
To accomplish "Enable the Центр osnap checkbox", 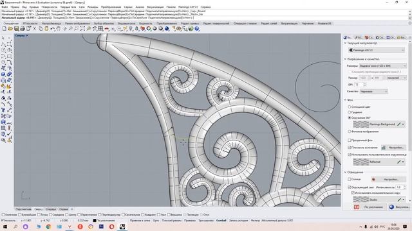I will [67, 215].
